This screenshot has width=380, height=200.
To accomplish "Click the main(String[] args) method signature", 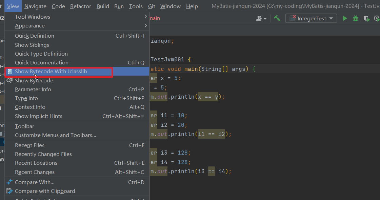I will pos(216,69).
